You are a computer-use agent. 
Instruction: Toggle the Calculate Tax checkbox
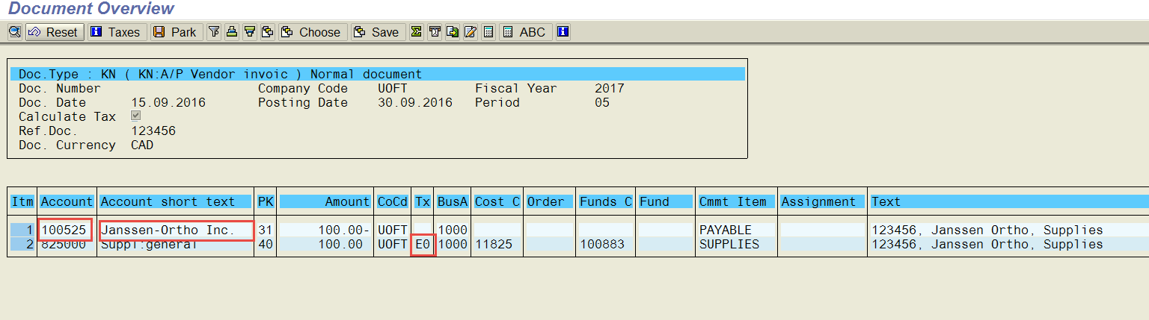[135, 116]
